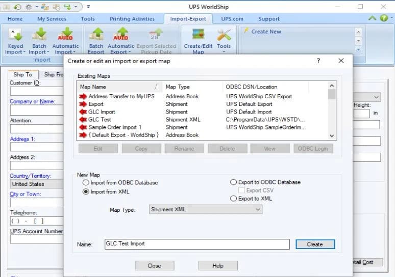Click the Automatic Export ribbon icon
Viewport: 395px width, 277px height.
[121, 35]
